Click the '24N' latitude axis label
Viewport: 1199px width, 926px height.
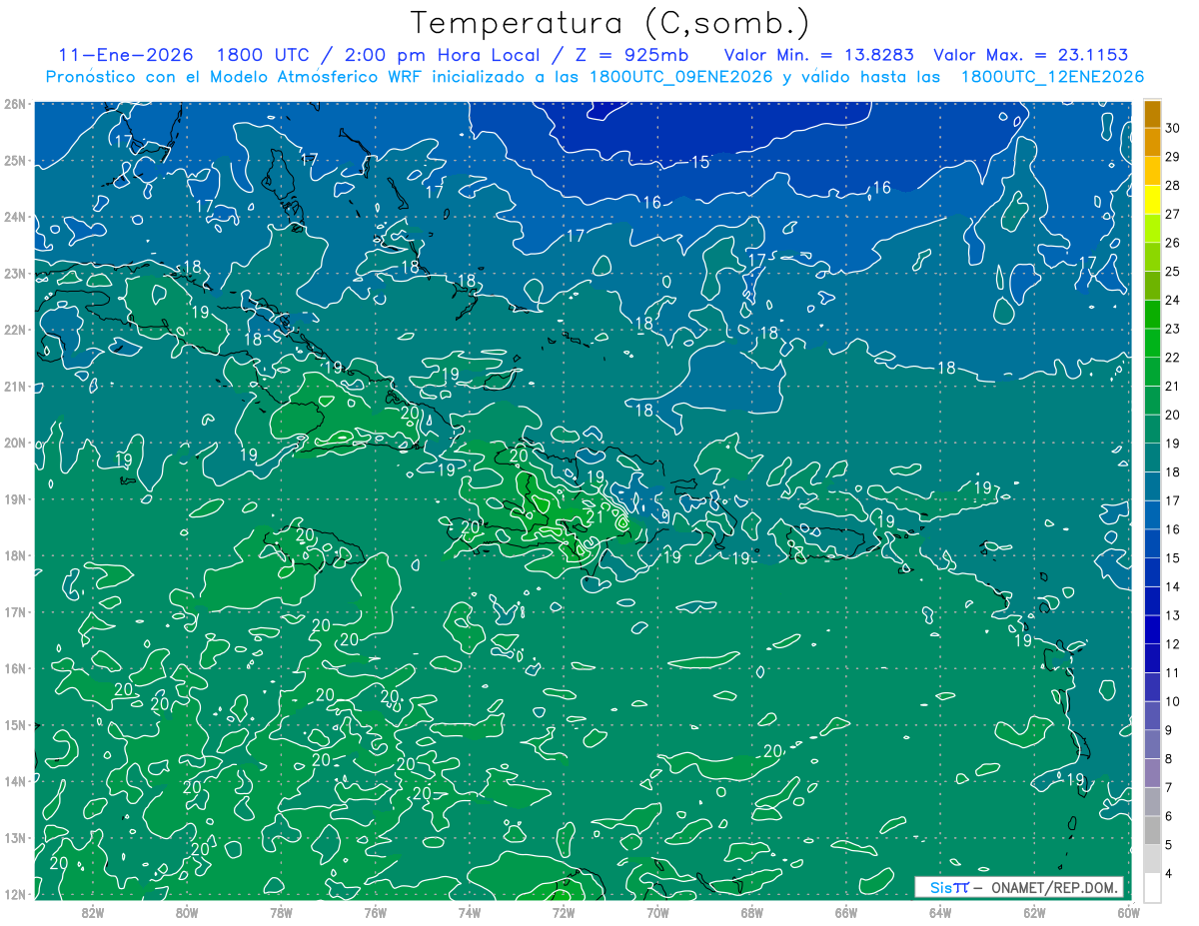click(15, 217)
